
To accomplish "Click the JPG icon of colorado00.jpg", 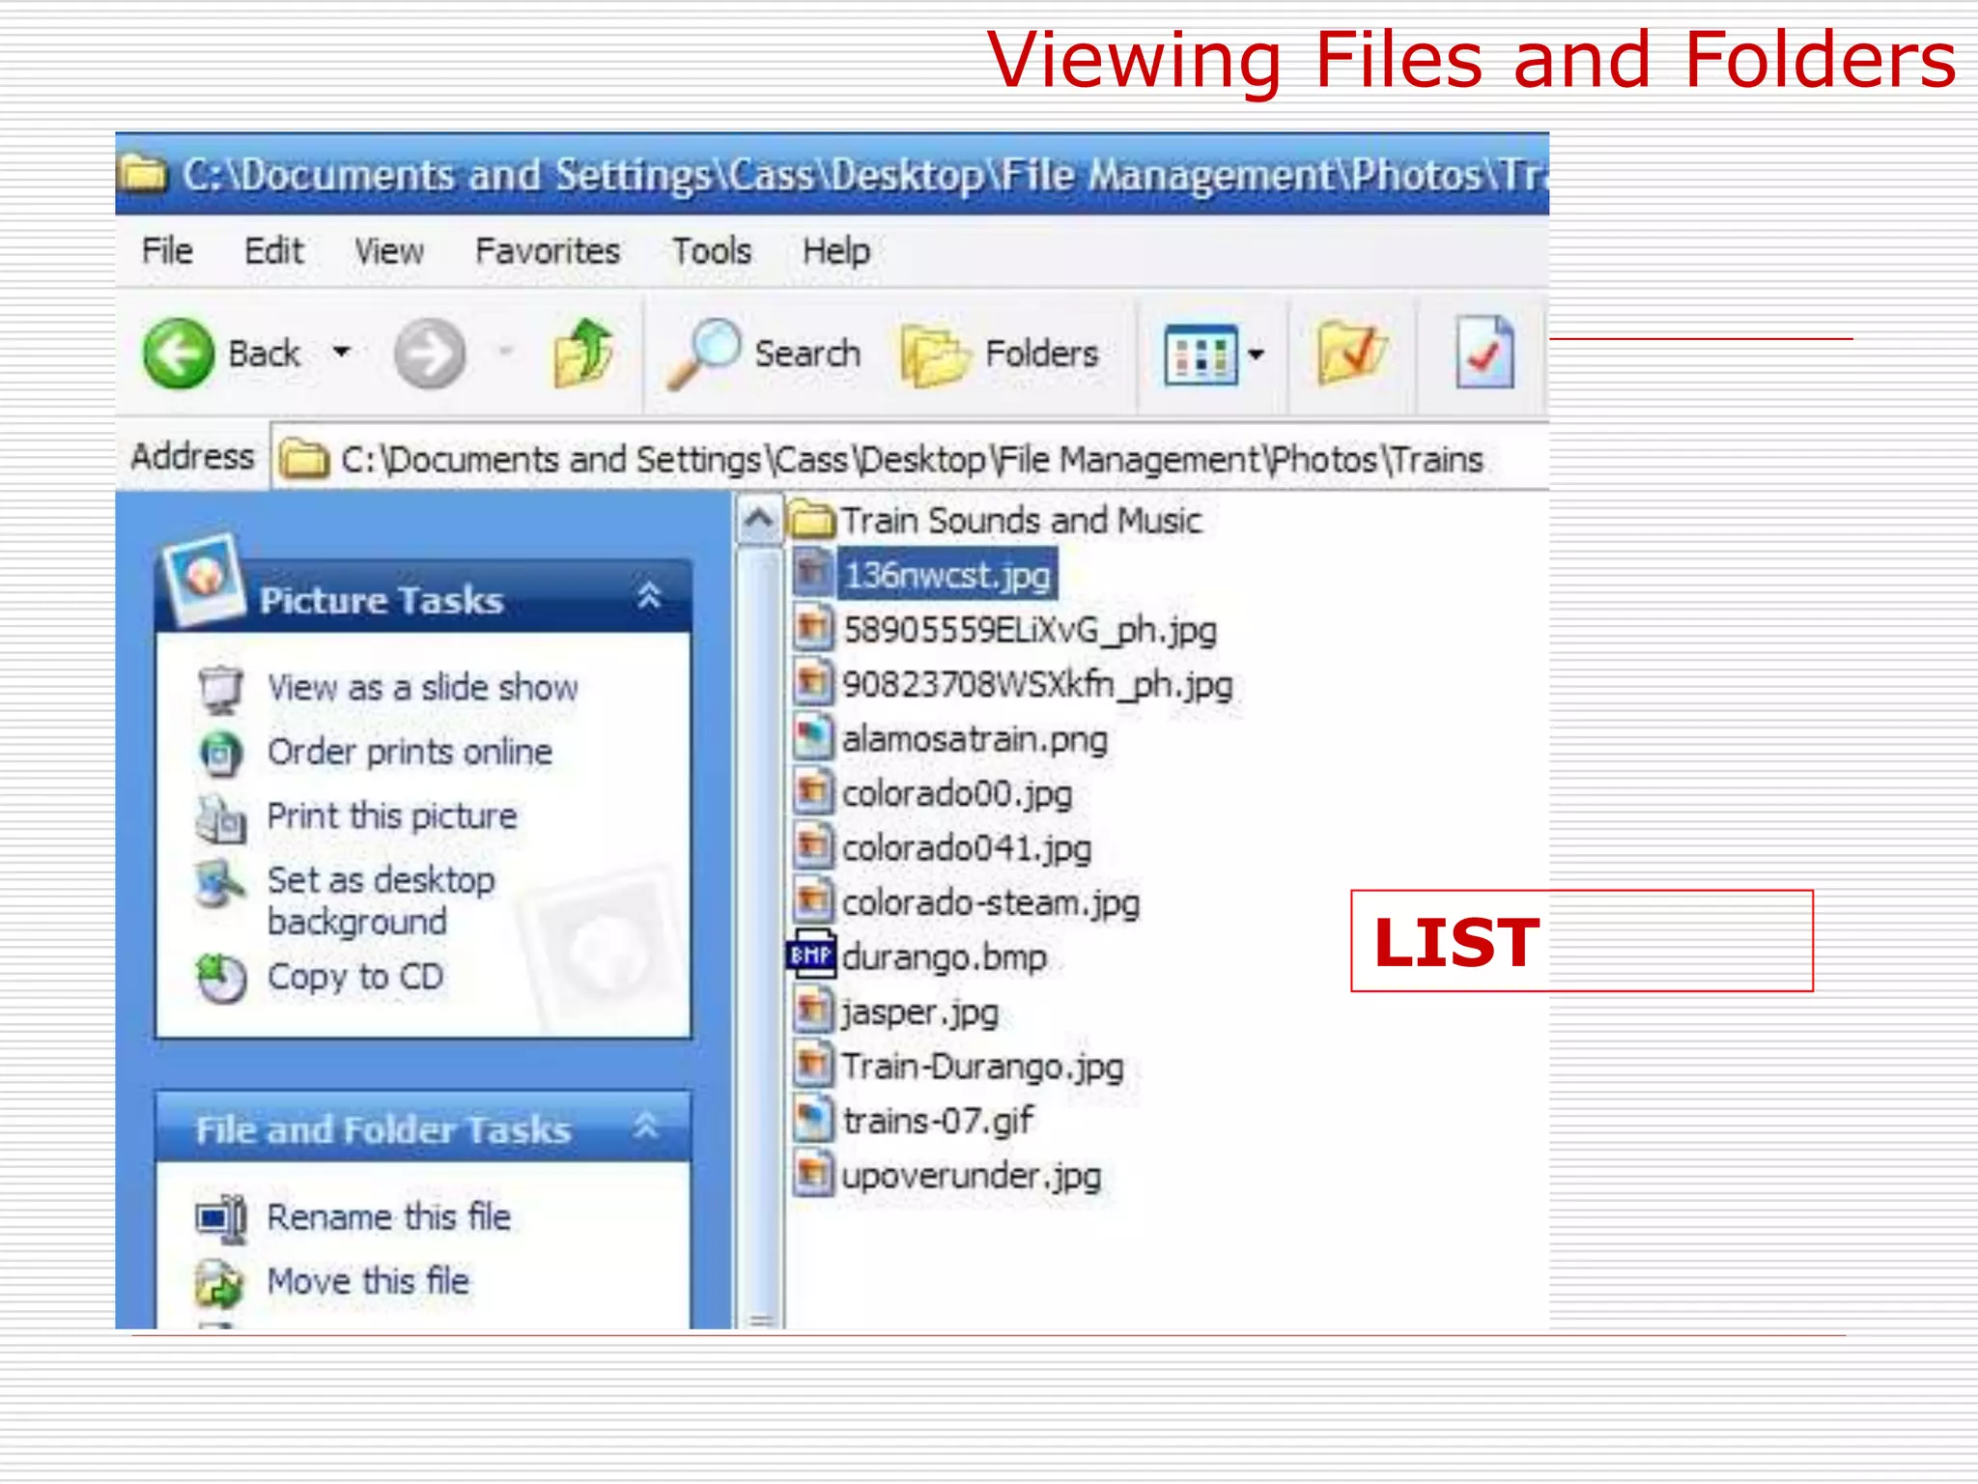I will click(812, 792).
